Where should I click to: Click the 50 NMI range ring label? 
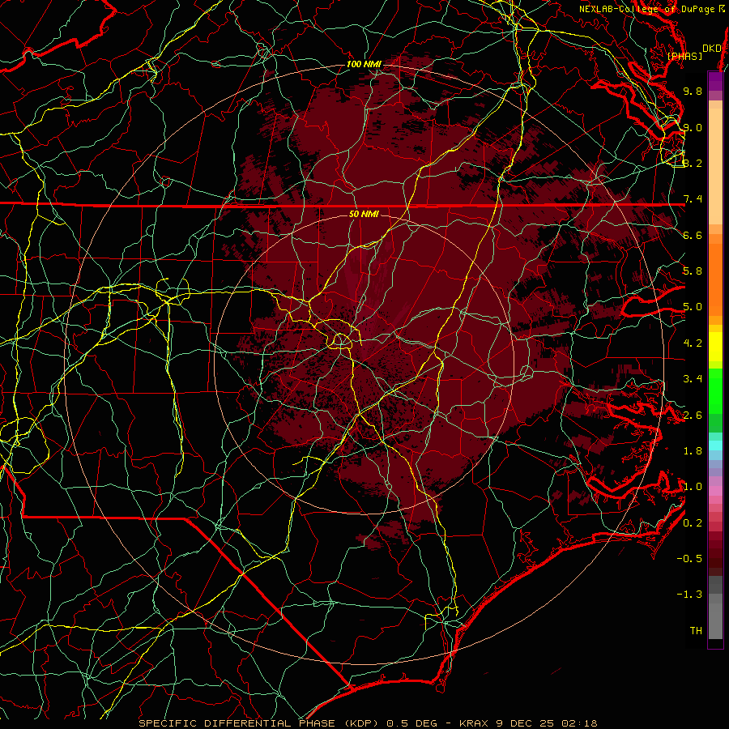coord(364,214)
